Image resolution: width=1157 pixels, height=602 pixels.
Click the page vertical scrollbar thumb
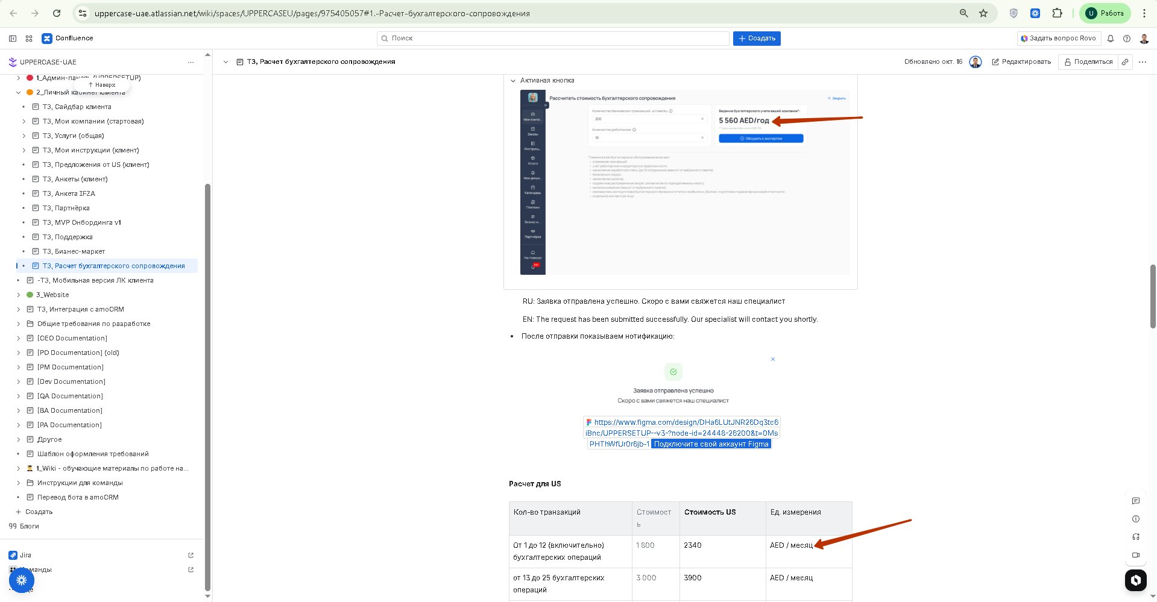[1153, 296]
